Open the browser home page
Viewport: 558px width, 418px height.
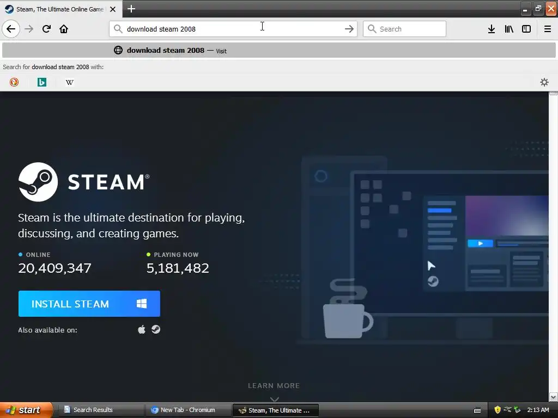click(x=64, y=29)
